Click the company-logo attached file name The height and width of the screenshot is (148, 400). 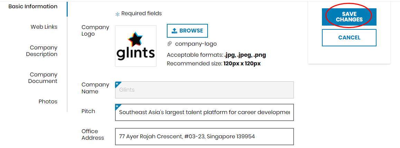point(196,44)
